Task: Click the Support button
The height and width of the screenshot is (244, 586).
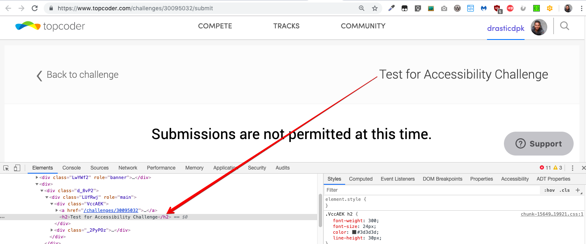Action: point(539,144)
